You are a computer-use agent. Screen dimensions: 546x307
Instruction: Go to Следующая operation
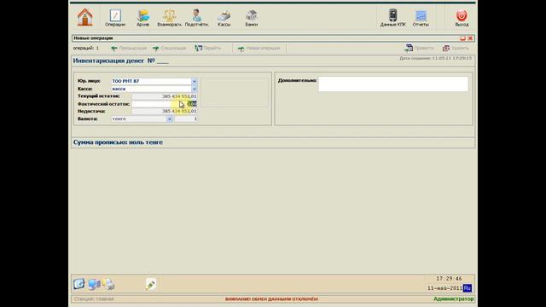pos(170,48)
